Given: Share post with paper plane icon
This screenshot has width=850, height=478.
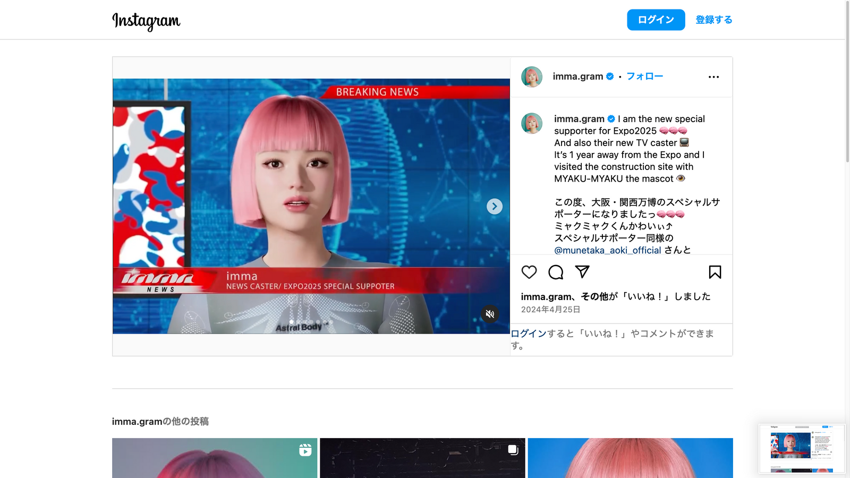Looking at the screenshot, I should pyautogui.click(x=582, y=272).
